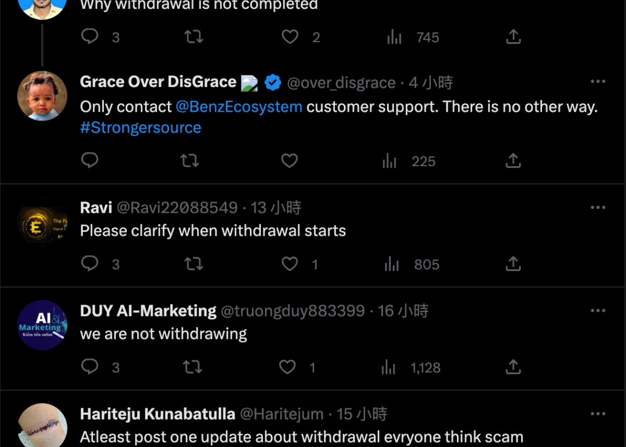Image resolution: width=626 pixels, height=447 pixels.
Task: Reply to Ravi's withdrawal tweet
Action: [x=90, y=264]
